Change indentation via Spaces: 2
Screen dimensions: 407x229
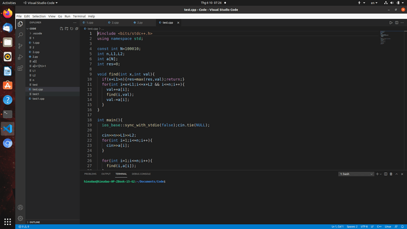click(352, 227)
